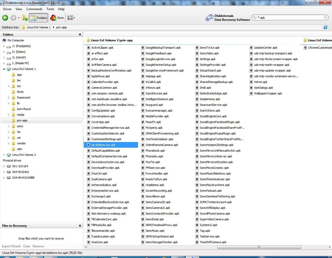Select the Keyguard.apk file icon
The image size is (332, 258).
coord(143,105)
